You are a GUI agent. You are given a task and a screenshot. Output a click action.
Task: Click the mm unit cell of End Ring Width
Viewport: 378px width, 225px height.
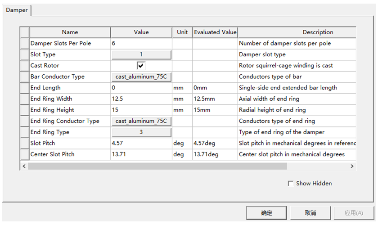point(182,99)
